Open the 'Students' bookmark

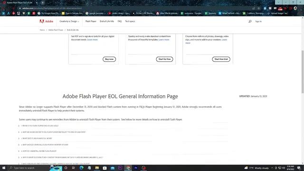point(210,13)
